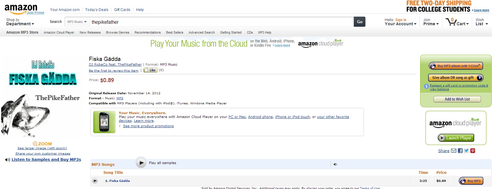The height and width of the screenshot is (189, 492).
Task: Expand Shop by Department menu
Action: [x=20, y=22]
